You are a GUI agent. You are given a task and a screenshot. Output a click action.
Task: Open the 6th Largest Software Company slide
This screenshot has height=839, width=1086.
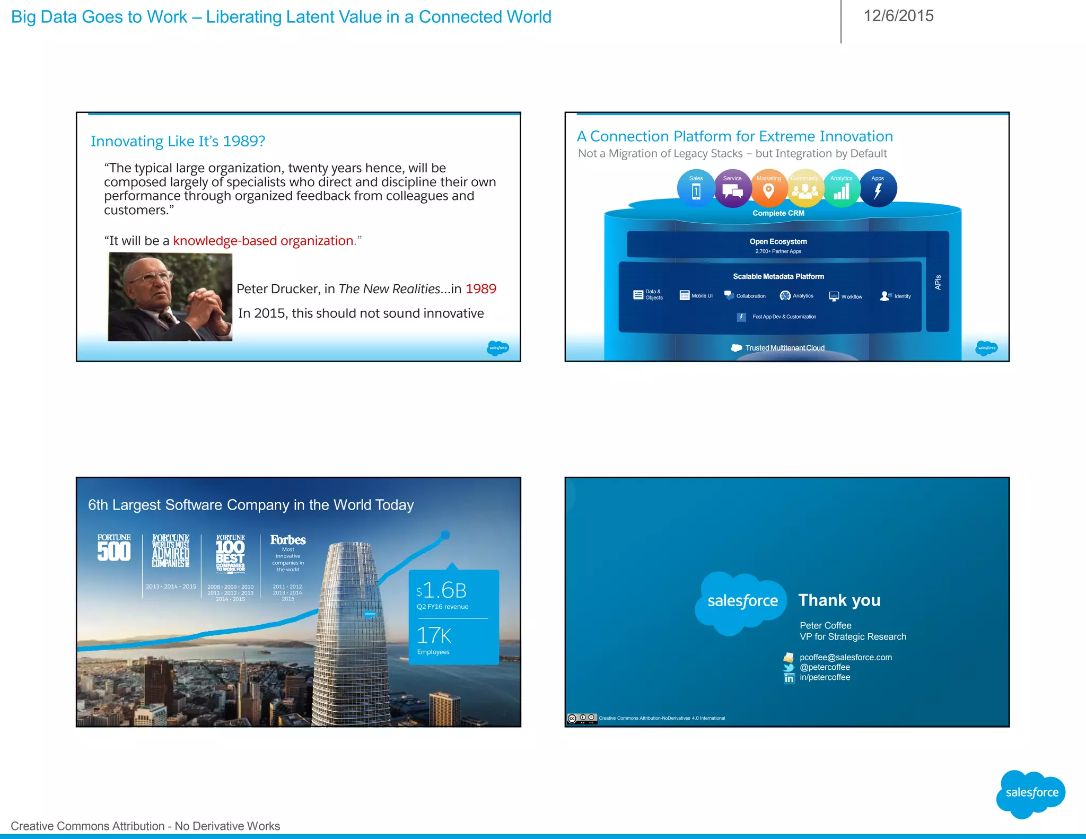(299, 602)
